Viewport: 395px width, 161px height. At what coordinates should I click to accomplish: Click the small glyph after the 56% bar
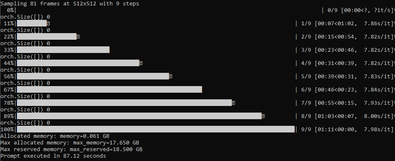click(171, 76)
